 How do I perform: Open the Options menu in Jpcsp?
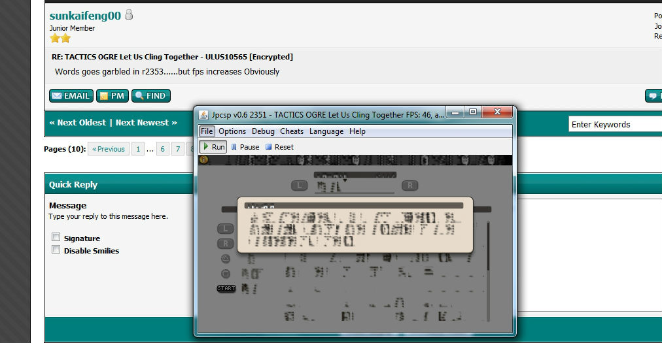click(x=232, y=131)
